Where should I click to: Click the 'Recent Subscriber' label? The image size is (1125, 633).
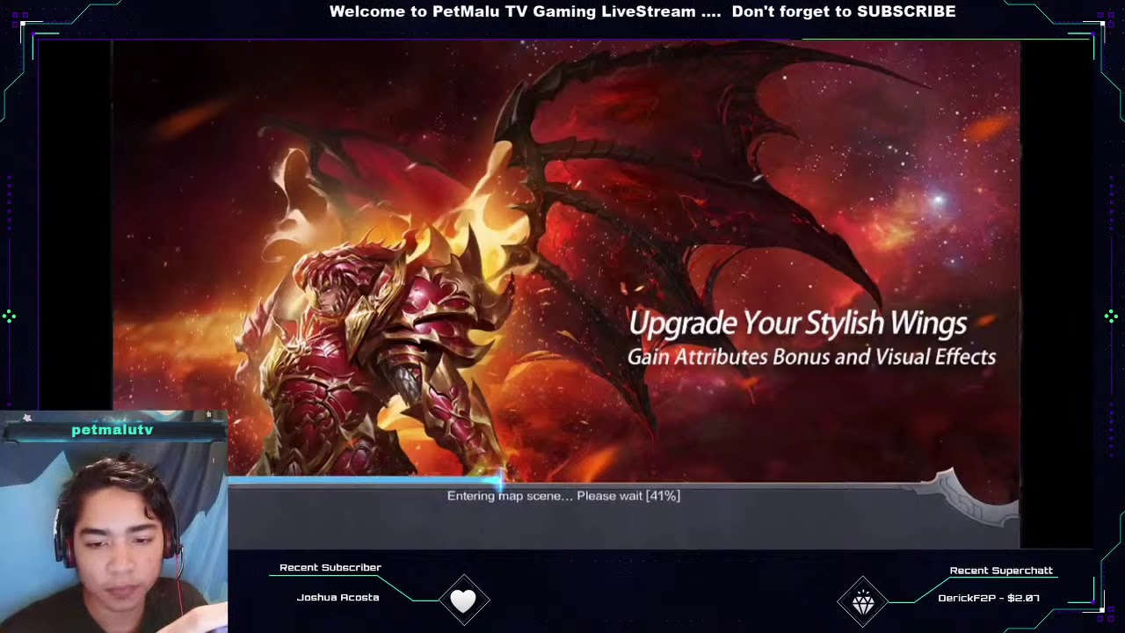(330, 568)
